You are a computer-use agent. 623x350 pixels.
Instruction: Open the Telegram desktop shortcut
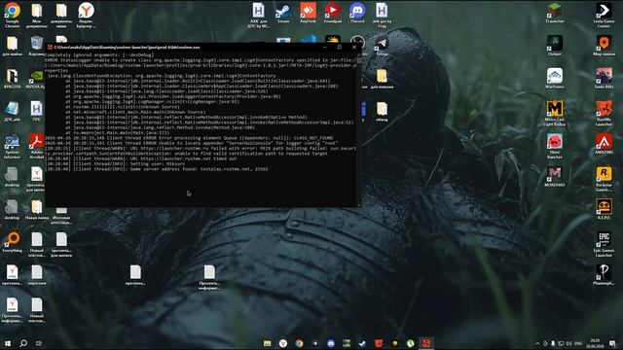tap(382, 46)
